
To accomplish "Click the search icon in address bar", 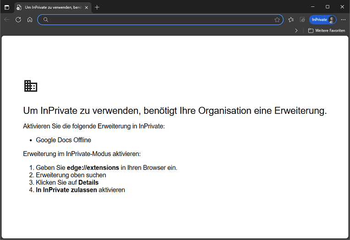I will 46,20.
